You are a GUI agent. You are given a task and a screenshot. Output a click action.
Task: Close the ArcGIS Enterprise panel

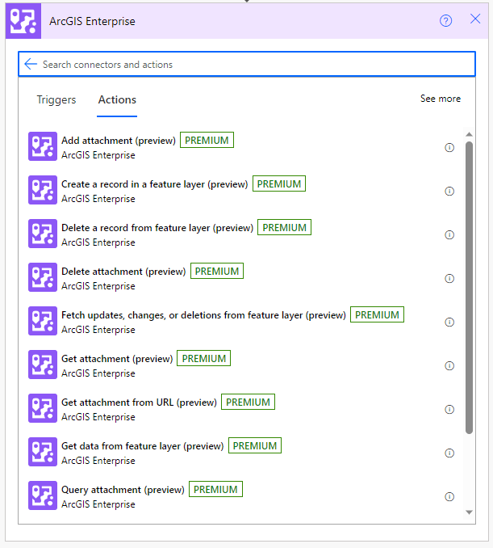(475, 19)
